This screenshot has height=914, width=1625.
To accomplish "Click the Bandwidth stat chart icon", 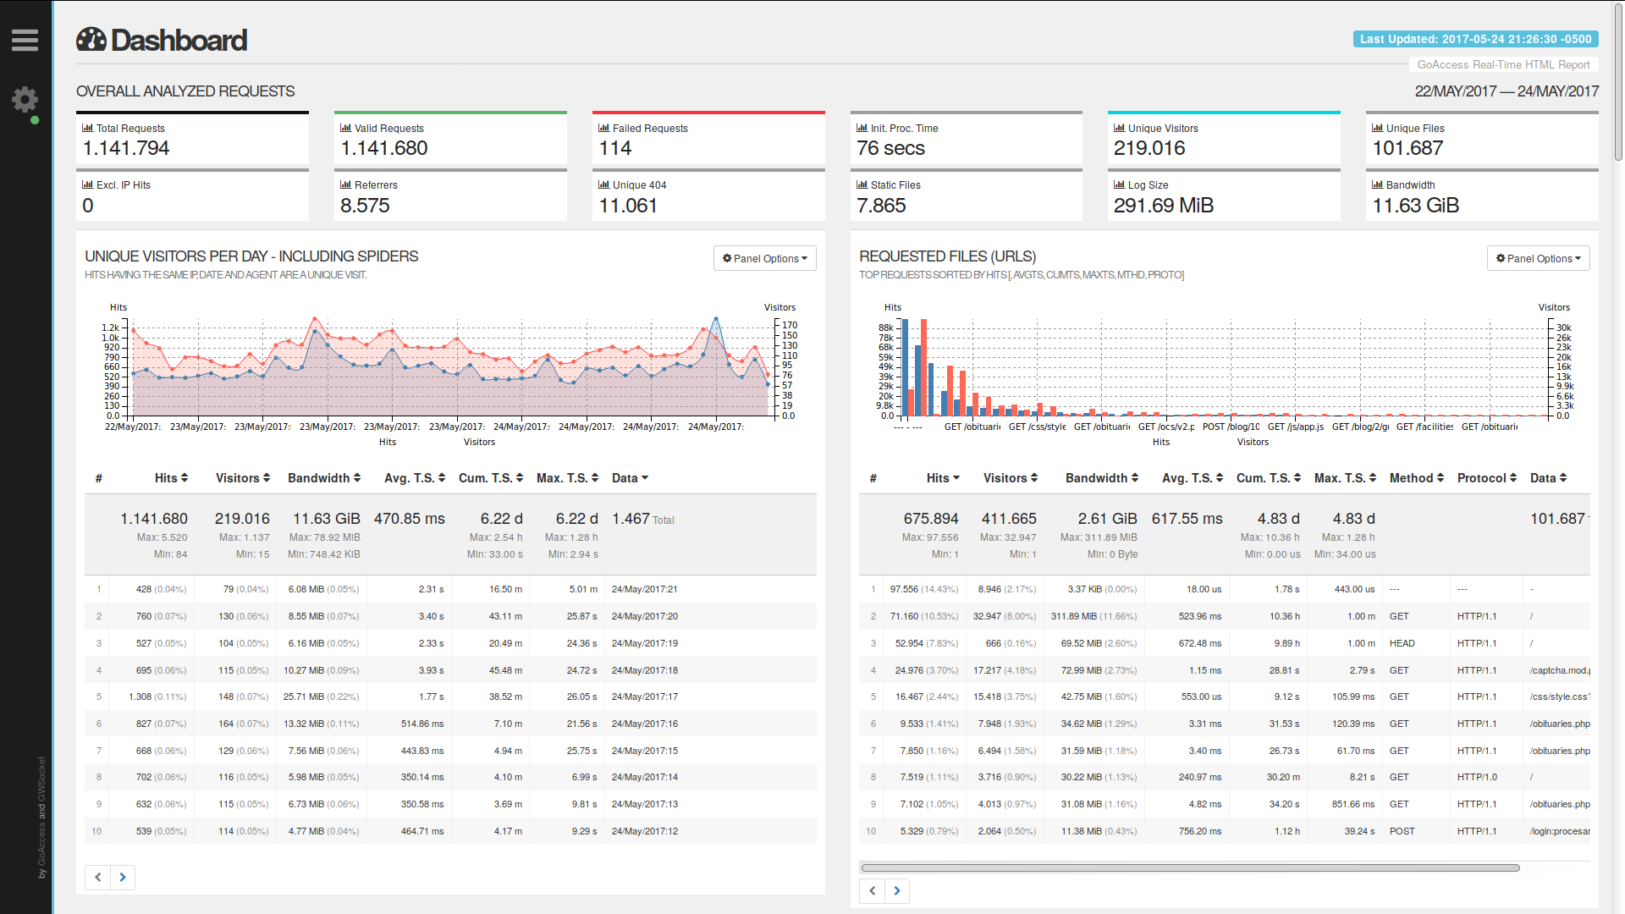I will click(x=1377, y=184).
